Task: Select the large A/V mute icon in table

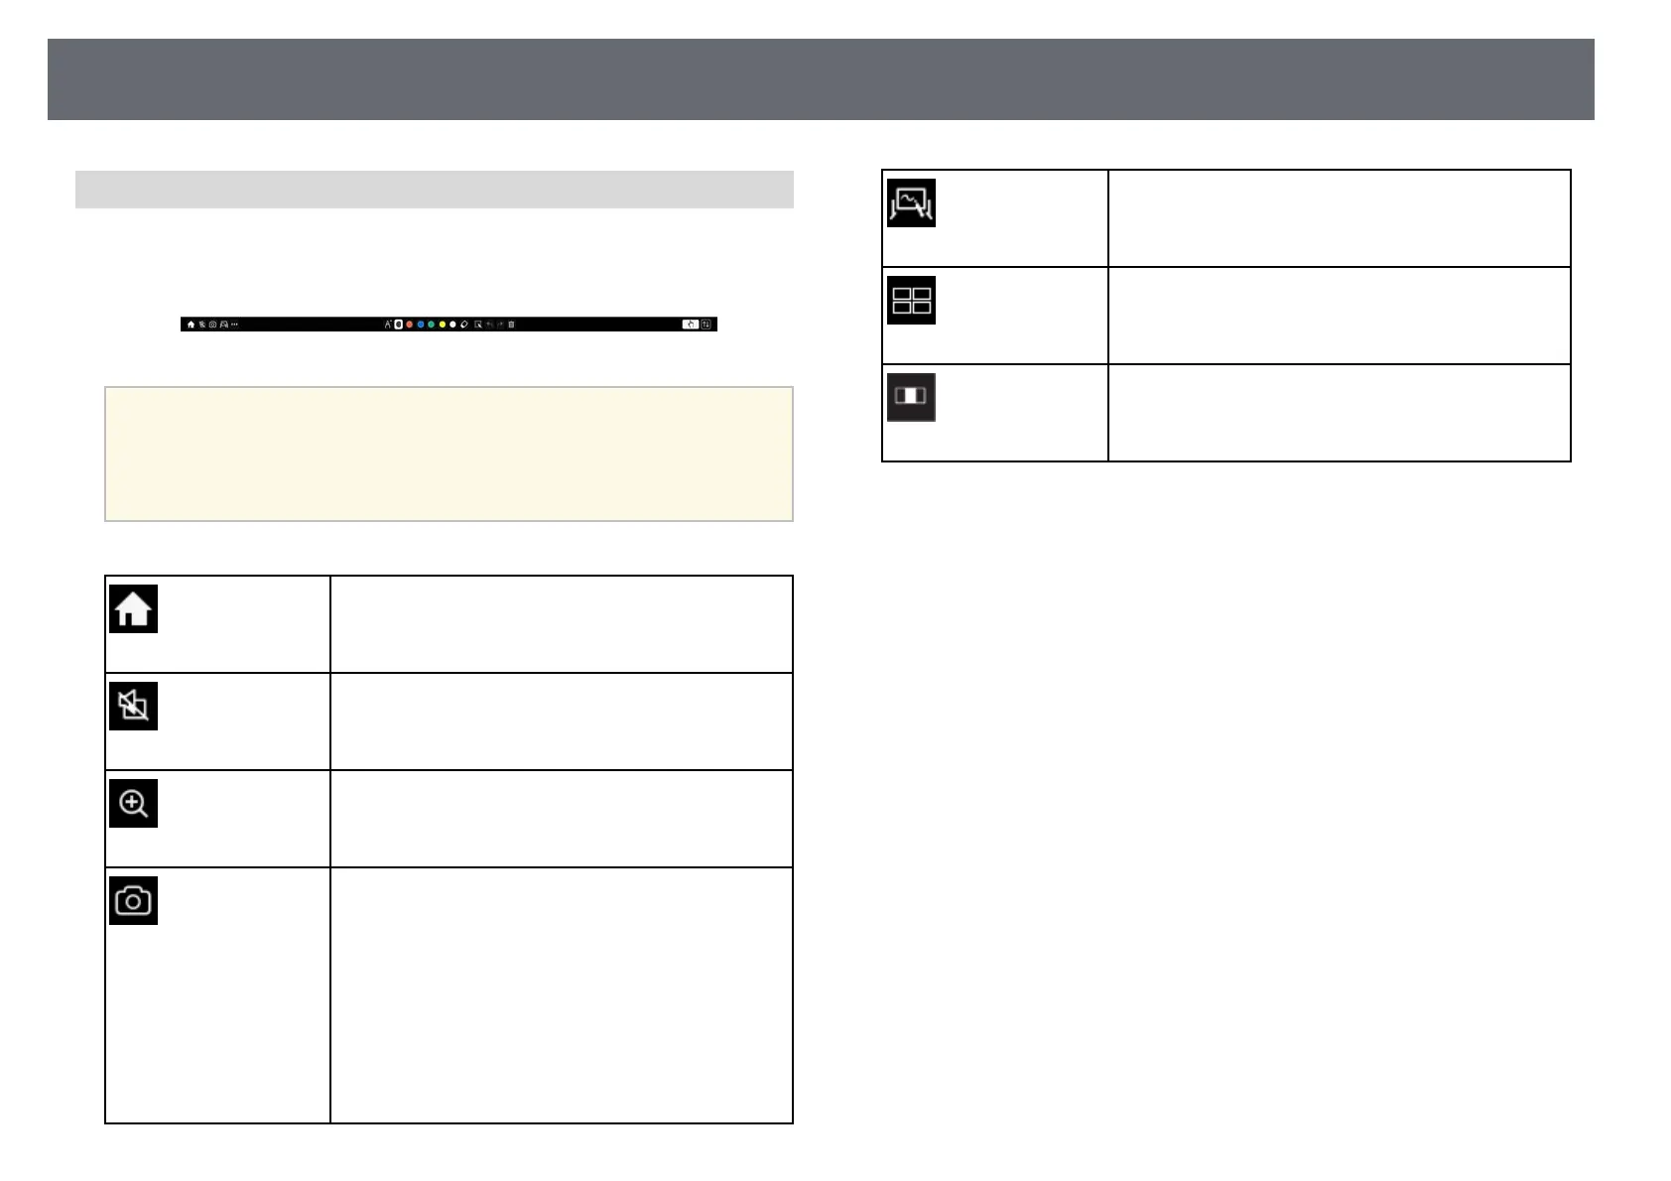Action: click(x=133, y=706)
